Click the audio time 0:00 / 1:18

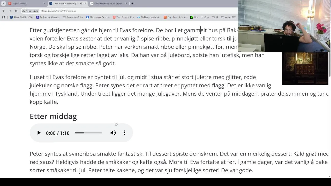pyautogui.click(x=58, y=133)
